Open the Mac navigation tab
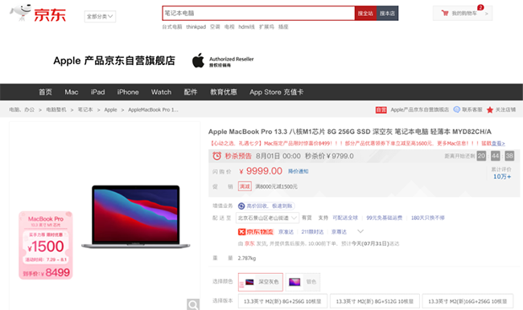 pyautogui.click(x=72, y=92)
